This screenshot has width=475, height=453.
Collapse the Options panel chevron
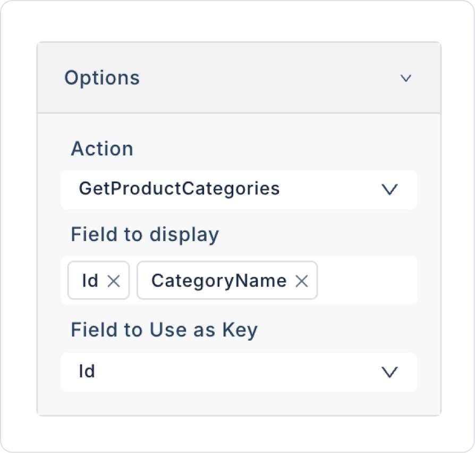pyautogui.click(x=406, y=78)
